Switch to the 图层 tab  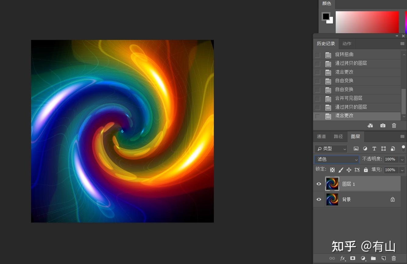click(x=356, y=136)
